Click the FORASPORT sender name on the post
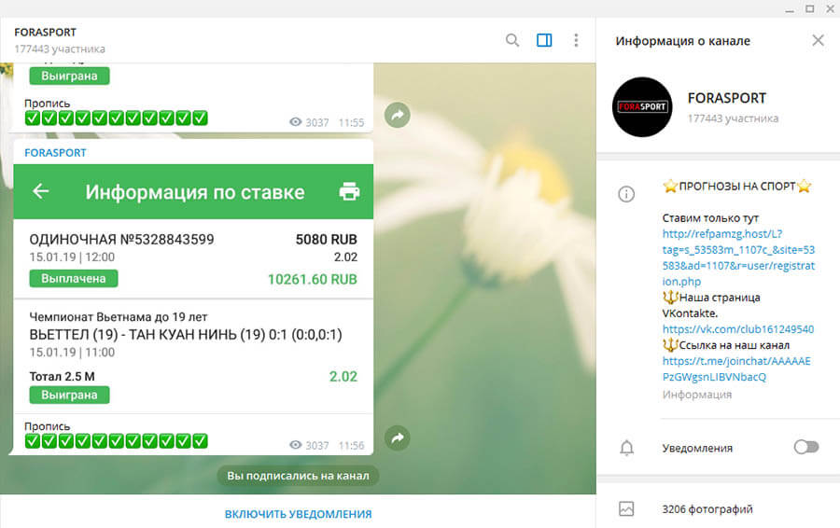Viewport: 840px width, 528px height. [55, 153]
